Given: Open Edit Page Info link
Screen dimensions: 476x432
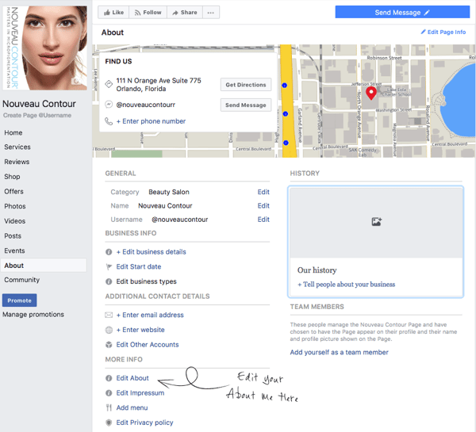Looking at the screenshot, I should click(443, 32).
